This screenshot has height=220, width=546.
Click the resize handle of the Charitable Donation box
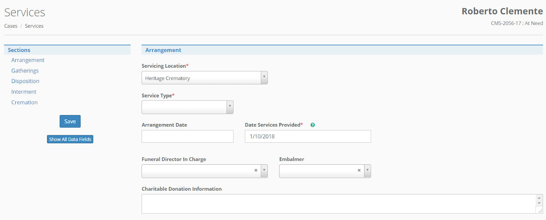pos(539,210)
